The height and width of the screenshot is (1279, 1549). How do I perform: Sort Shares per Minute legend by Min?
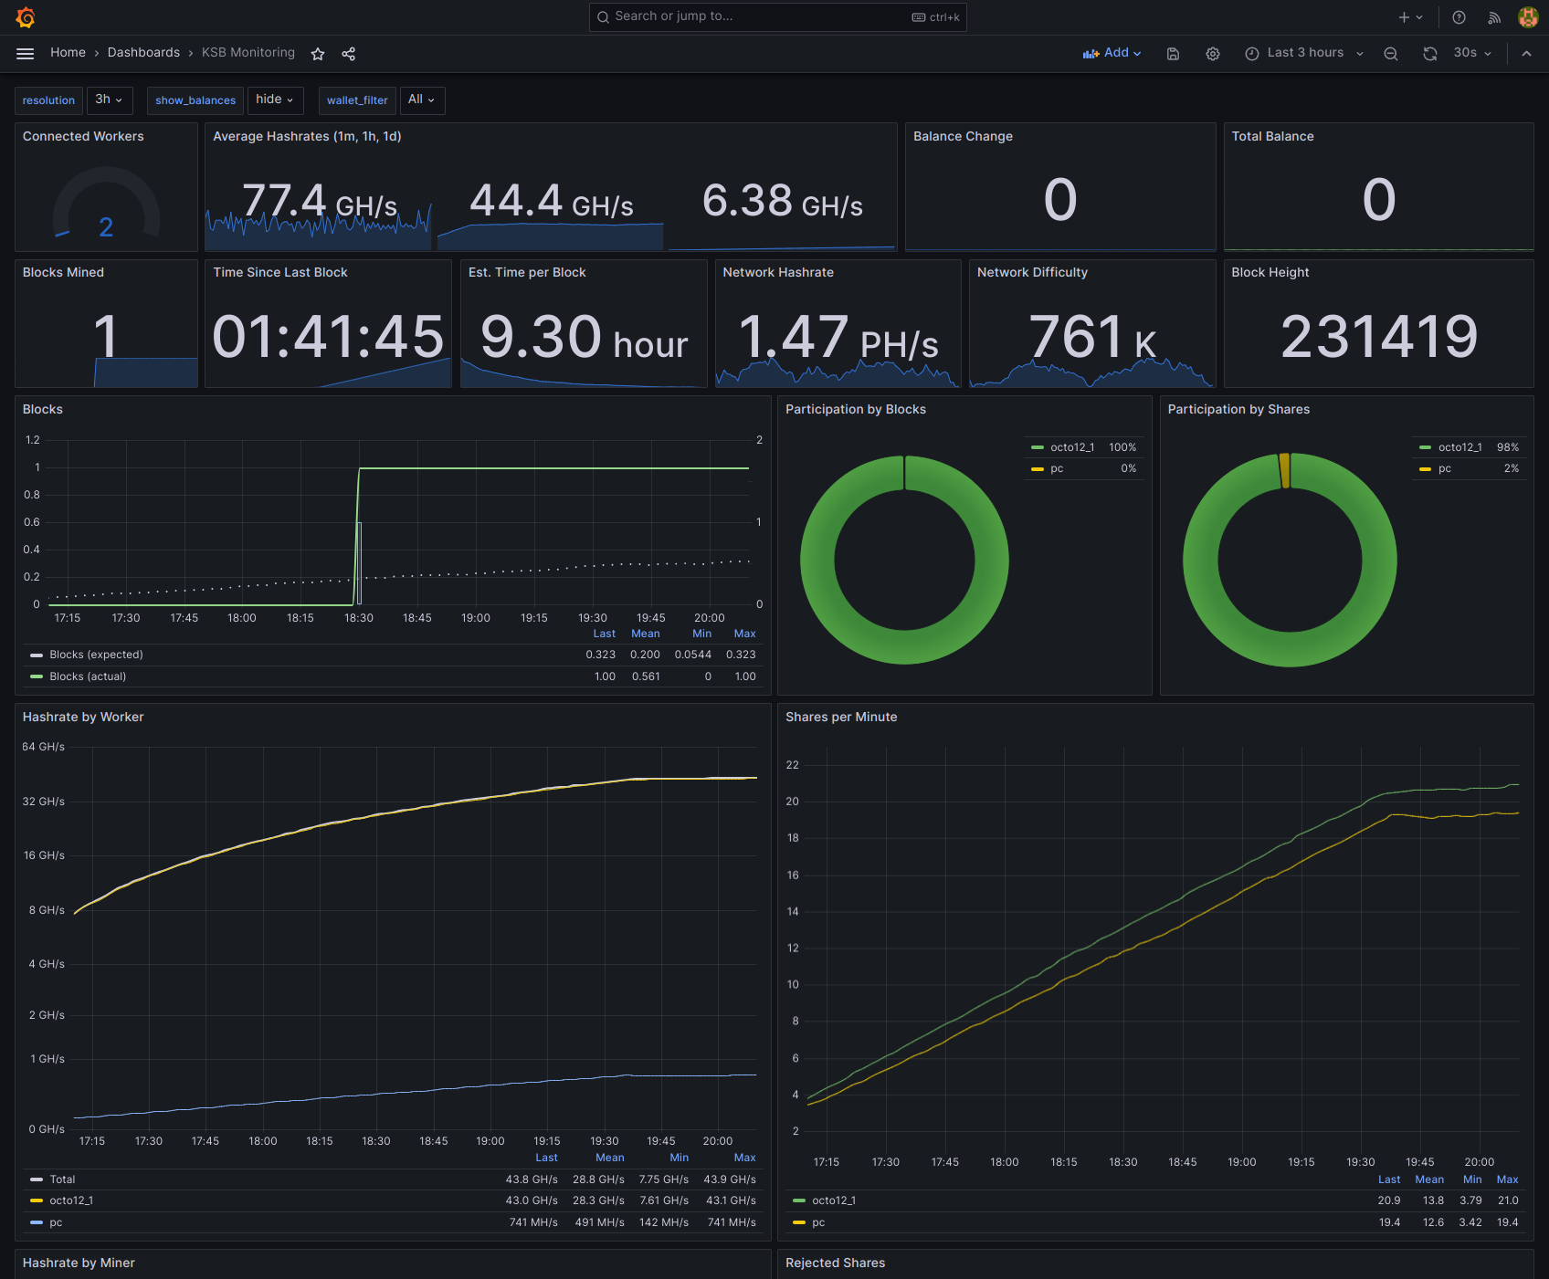[1472, 1179]
